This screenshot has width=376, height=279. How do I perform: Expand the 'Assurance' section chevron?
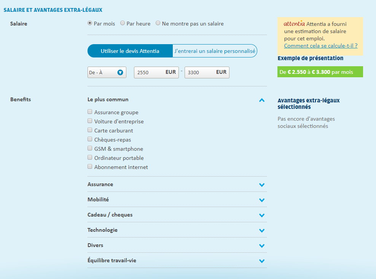point(262,185)
